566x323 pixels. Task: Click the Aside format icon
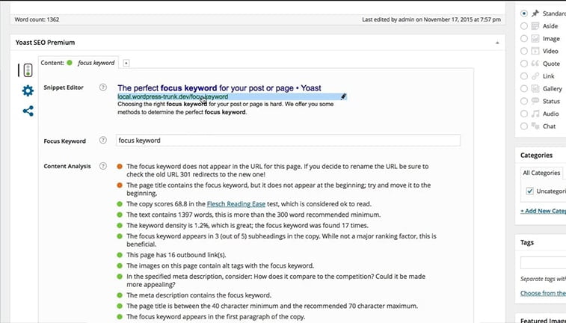click(535, 26)
